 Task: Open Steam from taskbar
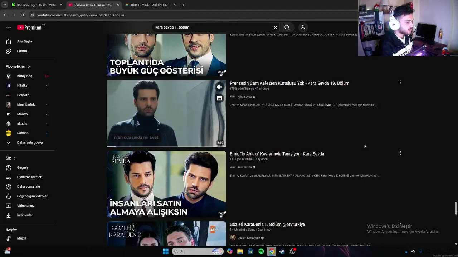click(x=282, y=251)
